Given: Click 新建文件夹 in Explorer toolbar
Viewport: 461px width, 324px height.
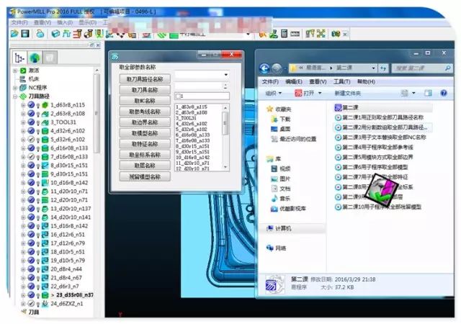Looking at the screenshot, I should click(x=347, y=93).
